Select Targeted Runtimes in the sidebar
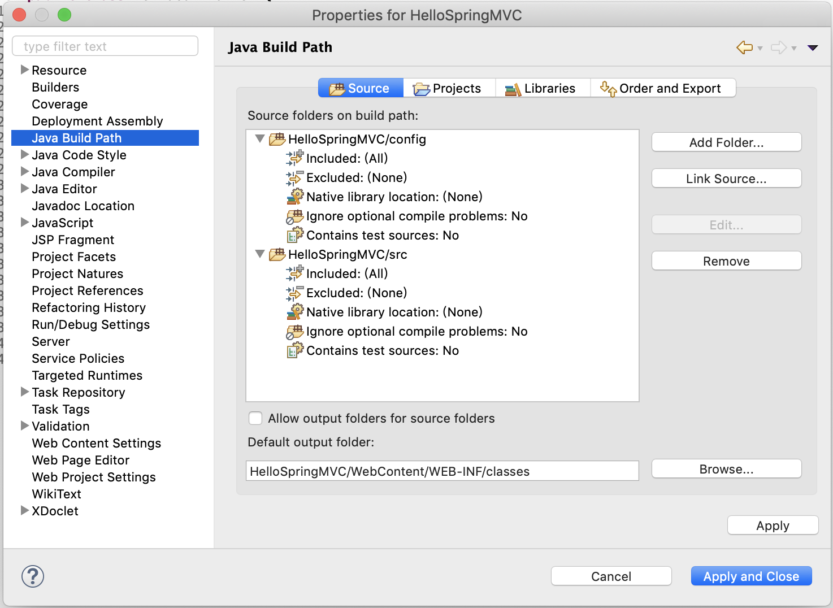Image resolution: width=833 pixels, height=608 pixels. [87, 375]
